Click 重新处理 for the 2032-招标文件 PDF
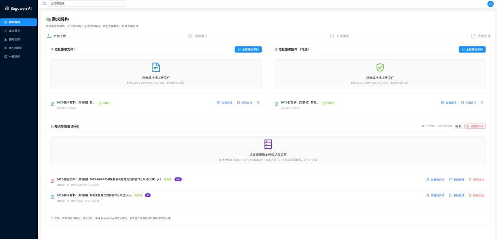Image resolution: width=497 pixels, height=239 pixels. point(457,179)
